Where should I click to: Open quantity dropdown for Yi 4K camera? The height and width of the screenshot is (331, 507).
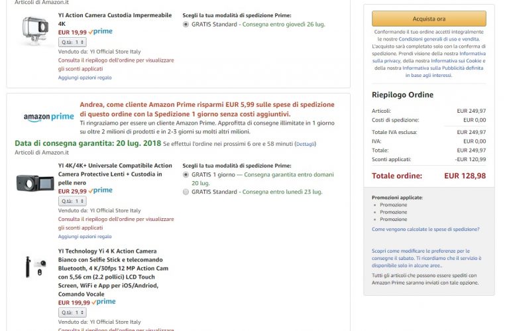[x=72, y=312]
